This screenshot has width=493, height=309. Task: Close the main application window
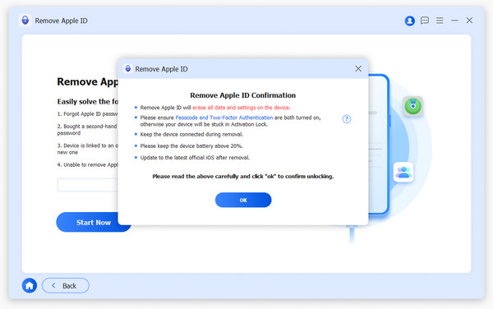[469, 21]
